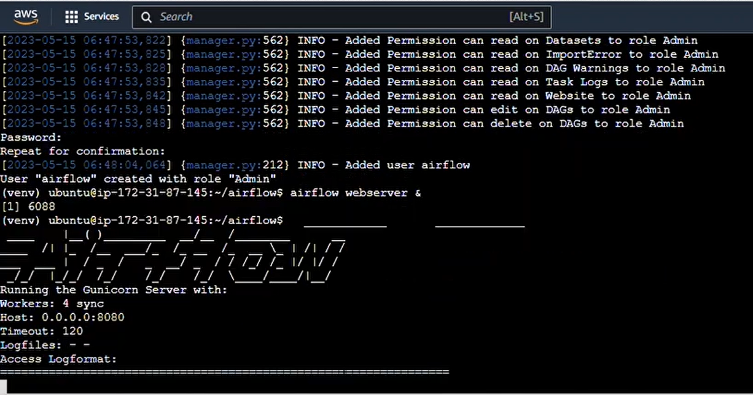This screenshot has width=753, height=395.
Task: Click the "Timeout: 120" line
Action: [42, 331]
